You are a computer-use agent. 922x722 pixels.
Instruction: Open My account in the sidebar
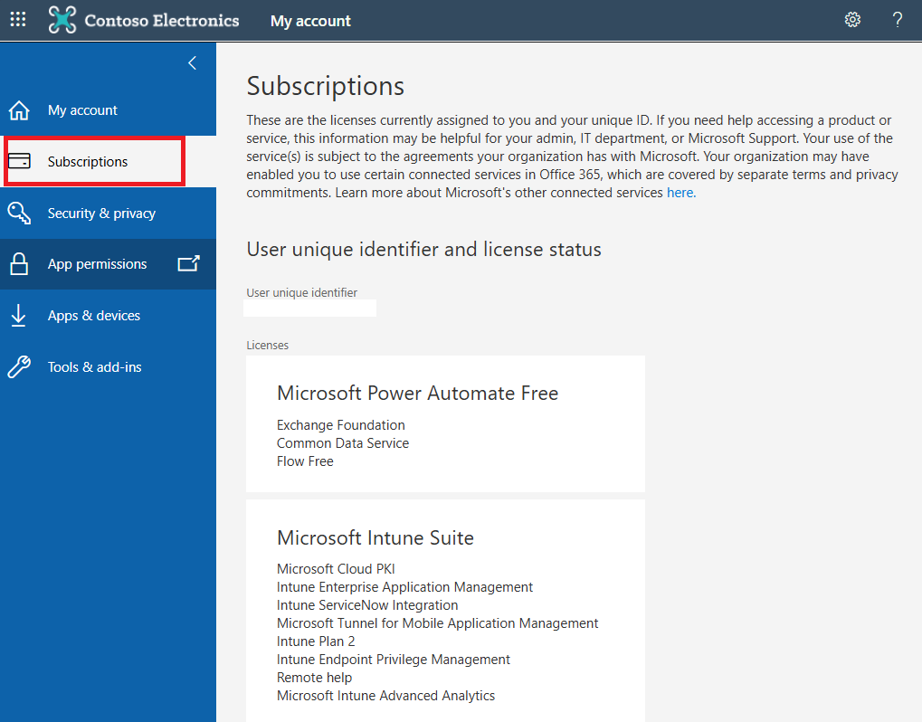pyautogui.click(x=109, y=110)
